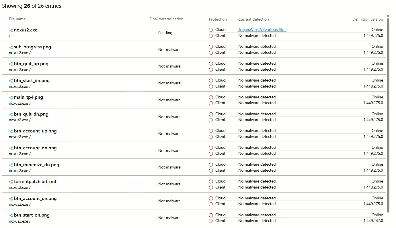Click the Client alert icon for btn_start_on.png
This screenshot has height=228, width=396.
tap(211, 221)
